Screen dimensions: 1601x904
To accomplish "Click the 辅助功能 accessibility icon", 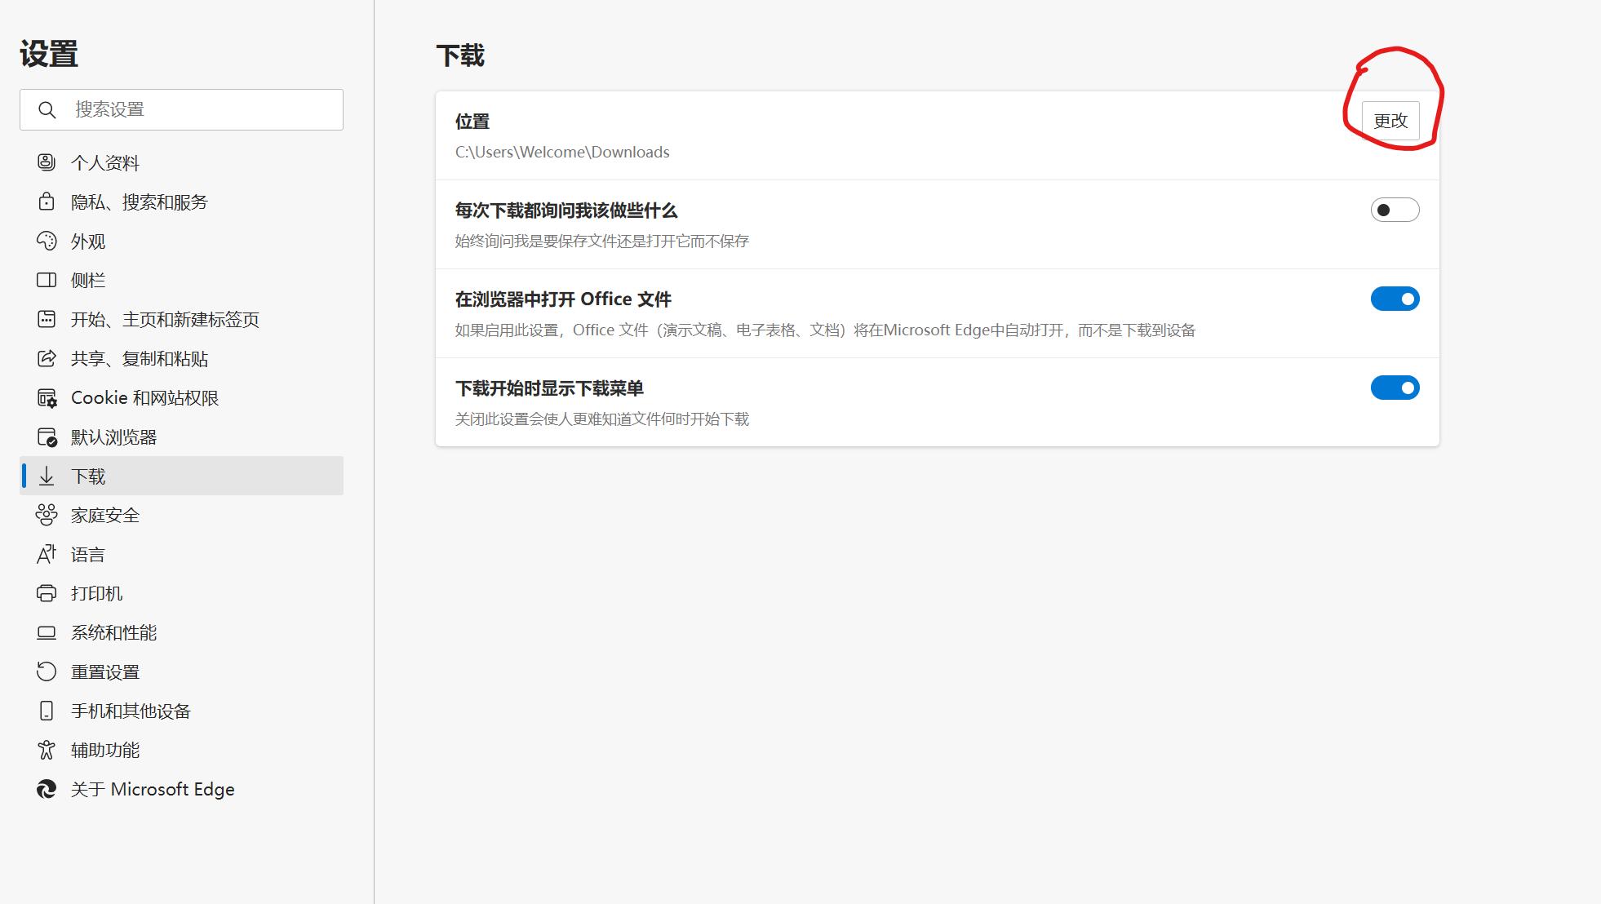I will pos(47,750).
